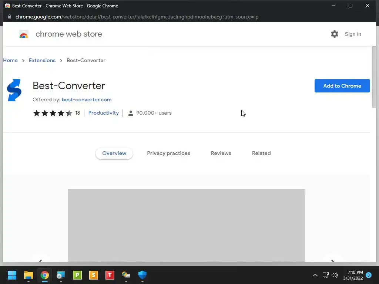
Task: Click the network icon in system tray
Action: [x=325, y=275]
